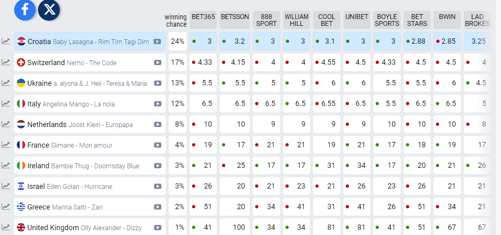Image resolution: width=501 pixels, height=235 pixels.
Task: Open the William Hill bookmaker header
Action: 296,20
